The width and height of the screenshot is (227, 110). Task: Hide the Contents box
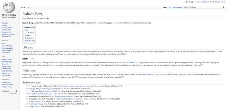click(x=33, y=27)
